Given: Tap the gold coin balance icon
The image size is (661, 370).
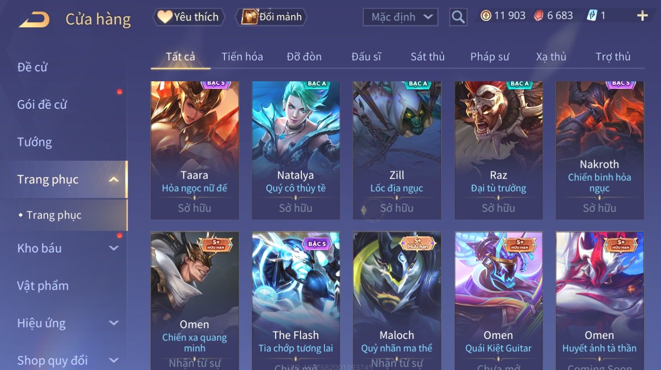Looking at the screenshot, I should pos(486,16).
